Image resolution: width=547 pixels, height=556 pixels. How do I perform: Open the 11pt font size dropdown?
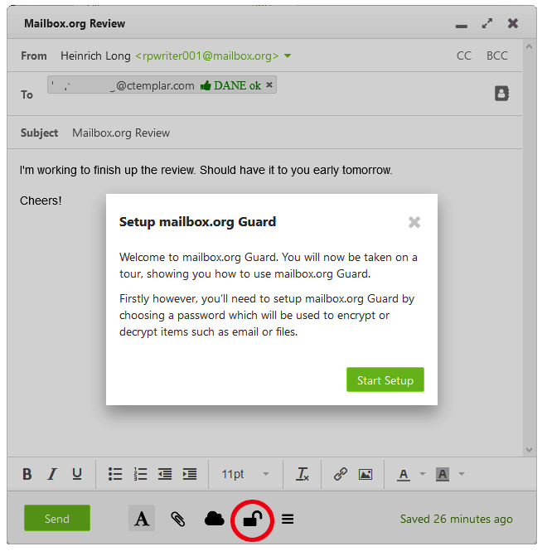point(244,474)
